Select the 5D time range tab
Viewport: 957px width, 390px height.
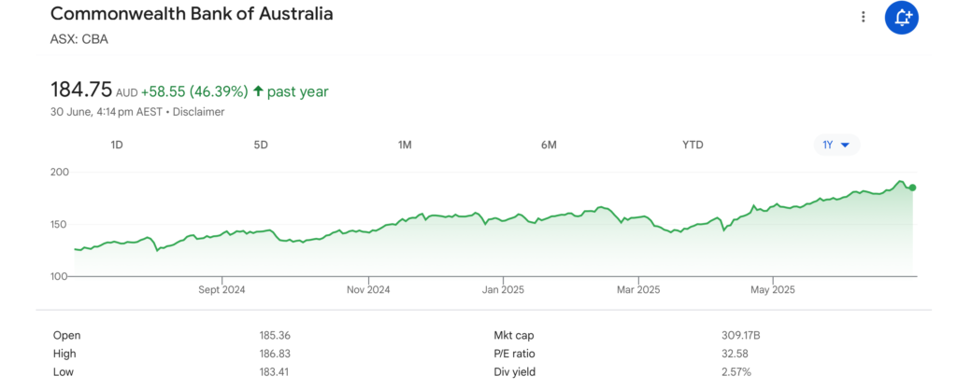(x=261, y=145)
